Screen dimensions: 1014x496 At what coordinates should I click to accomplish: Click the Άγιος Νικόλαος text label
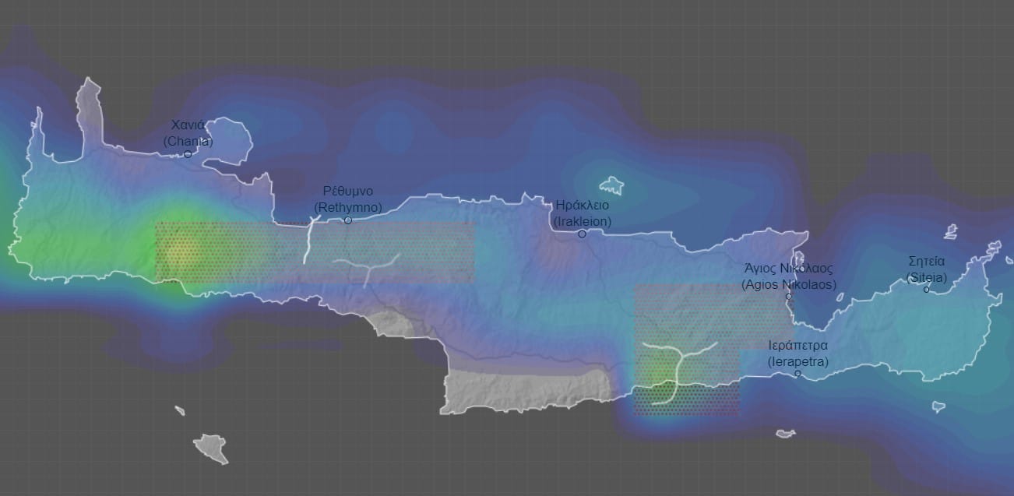[x=788, y=276]
